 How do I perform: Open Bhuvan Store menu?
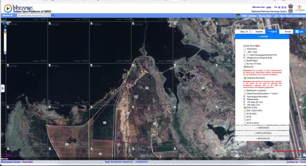tap(265, 16)
